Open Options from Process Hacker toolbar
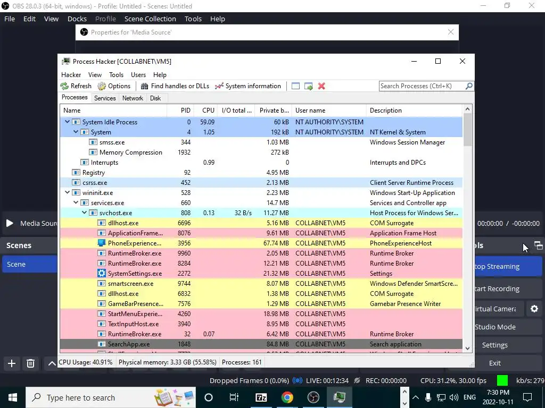This screenshot has width=545, height=408. click(114, 86)
